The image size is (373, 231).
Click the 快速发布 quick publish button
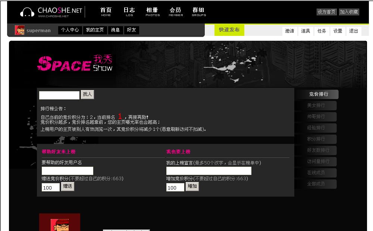(x=229, y=30)
